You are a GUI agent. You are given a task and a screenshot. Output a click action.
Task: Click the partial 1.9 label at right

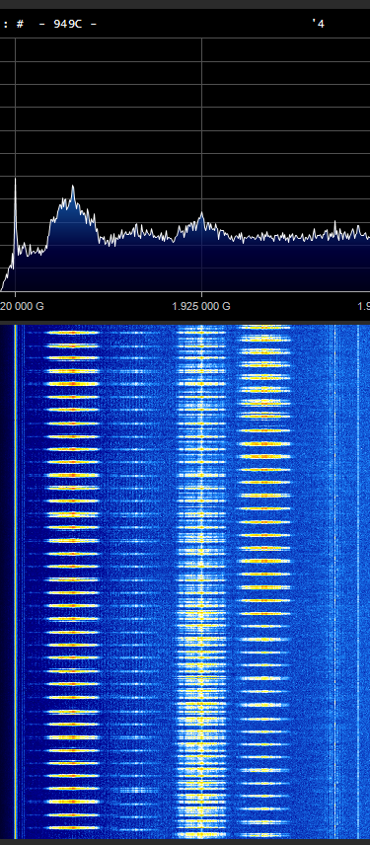point(364,306)
